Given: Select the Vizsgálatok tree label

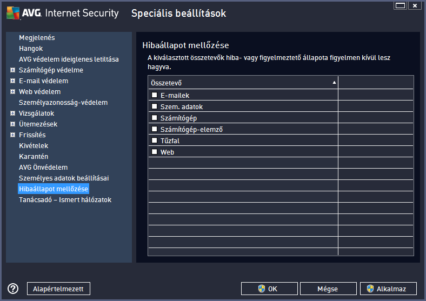Looking at the screenshot, I should [36, 113].
